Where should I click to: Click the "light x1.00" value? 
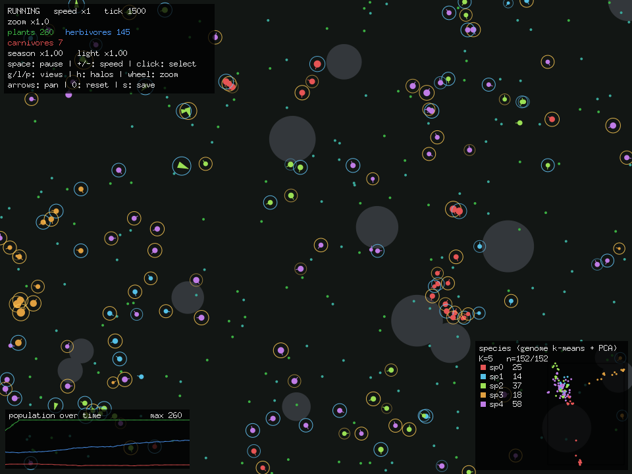[x=103, y=53]
